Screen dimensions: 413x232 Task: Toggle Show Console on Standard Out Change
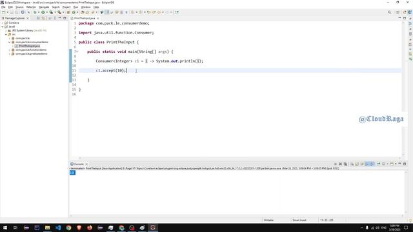(x=367, y=164)
